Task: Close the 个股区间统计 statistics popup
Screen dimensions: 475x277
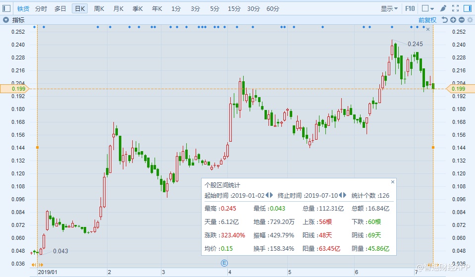Action: point(393,182)
